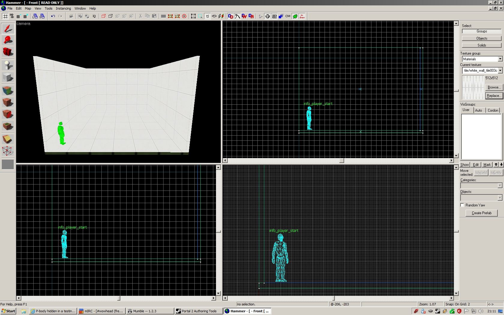Image resolution: width=504 pixels, height=315 pixels.
Task: Select the Vertex tool wireframe cube
Action: [x=8, y=151]
